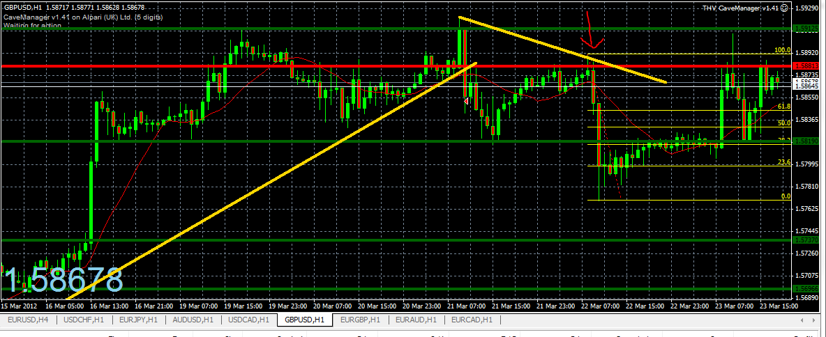
Task: Select the hand-drawn red arrow annotation
Action: click(x=590, y=31)
